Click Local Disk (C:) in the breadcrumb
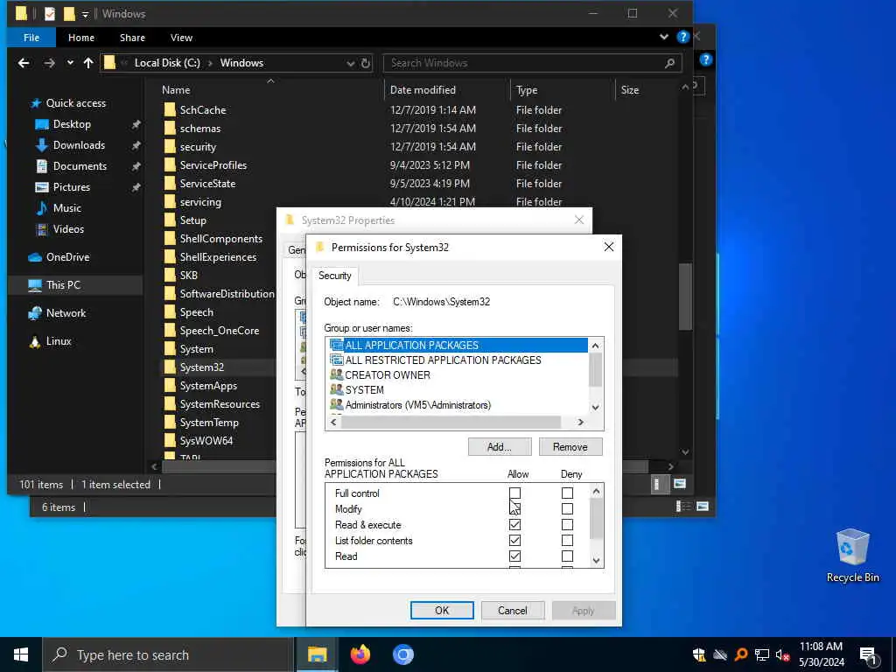The height and width of the screenshot is (672, 896). 167,63
